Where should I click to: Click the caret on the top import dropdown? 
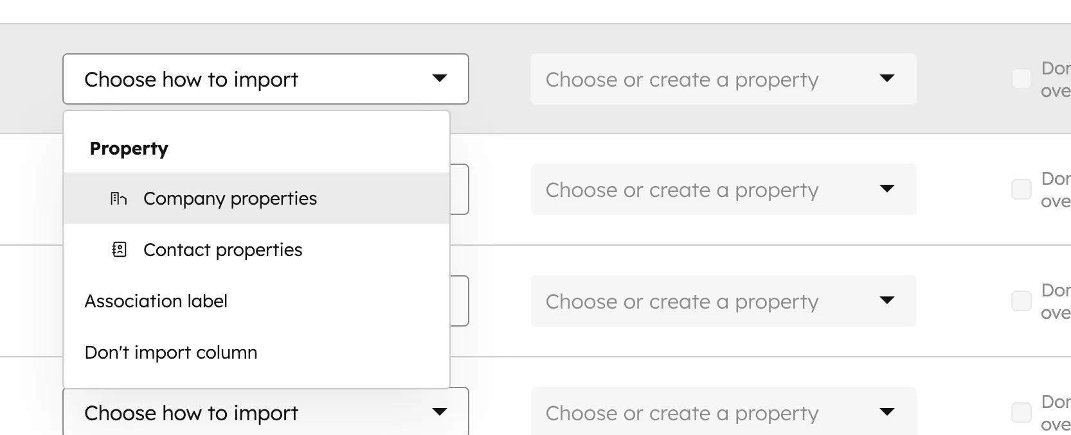tap(440, 78)
